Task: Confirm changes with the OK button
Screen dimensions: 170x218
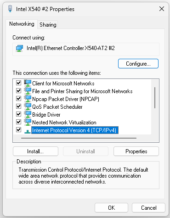Action: 111,208
